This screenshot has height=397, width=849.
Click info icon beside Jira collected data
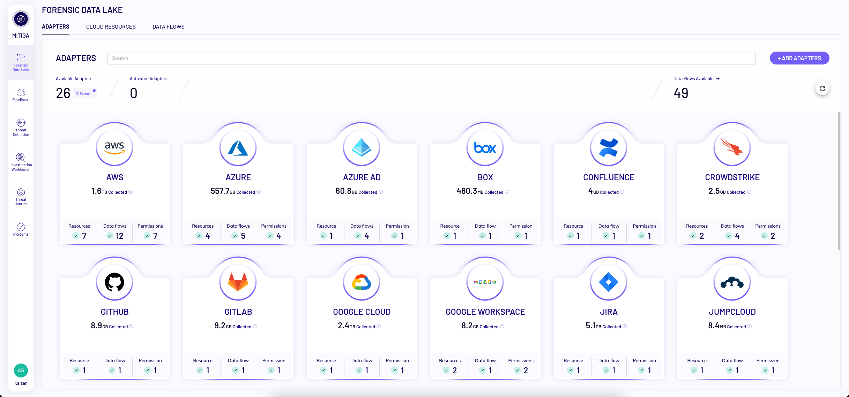click(625, 326)
